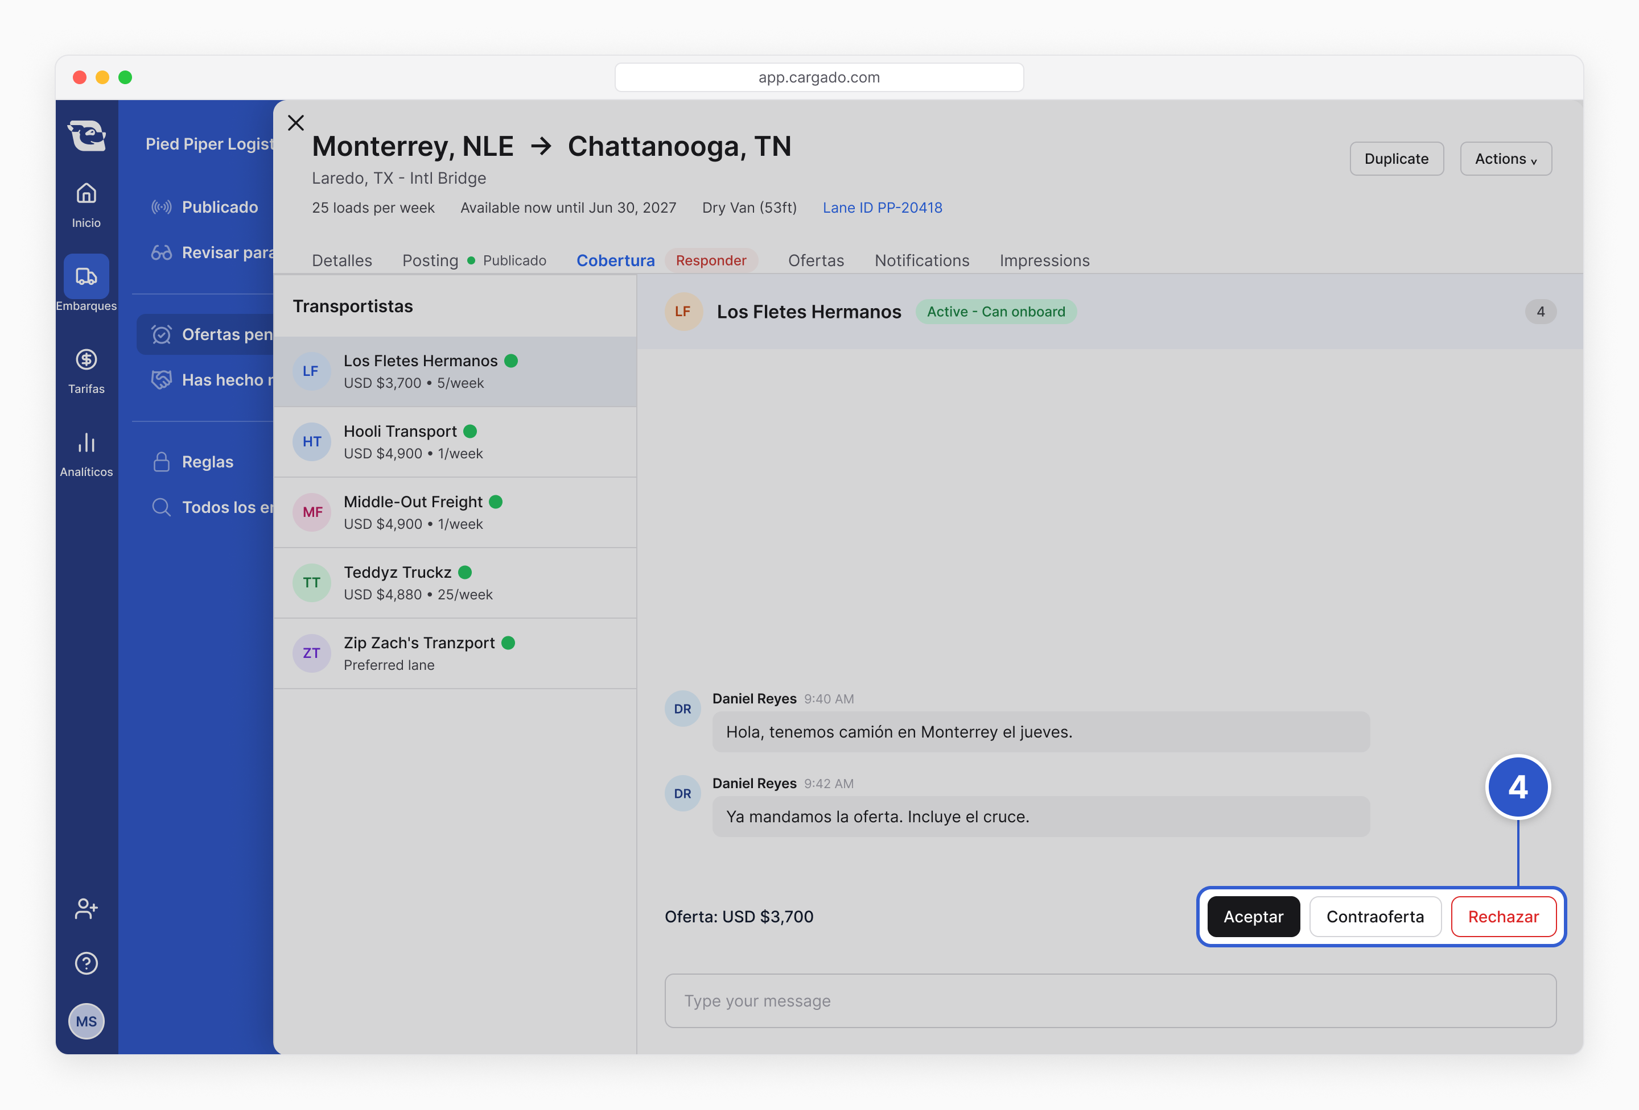
Task: Open Has hecho sidebar item
Action: click(x=212, y=380)
